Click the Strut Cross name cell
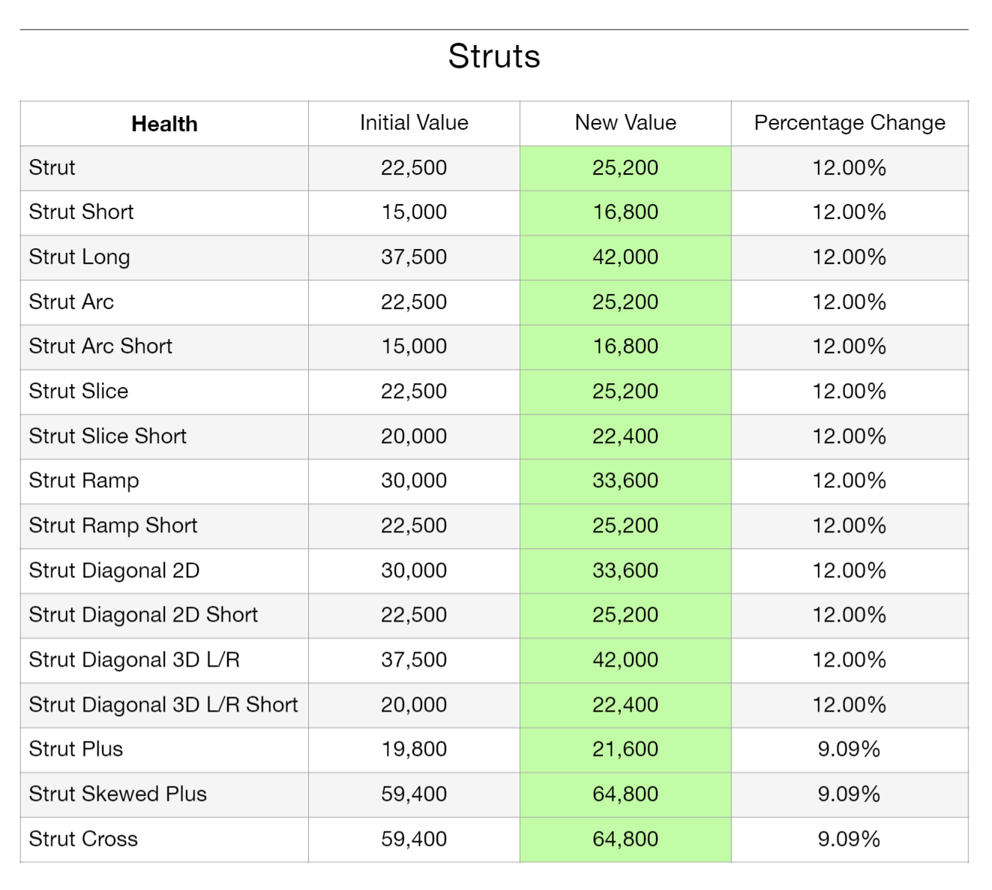 point(83,839)
